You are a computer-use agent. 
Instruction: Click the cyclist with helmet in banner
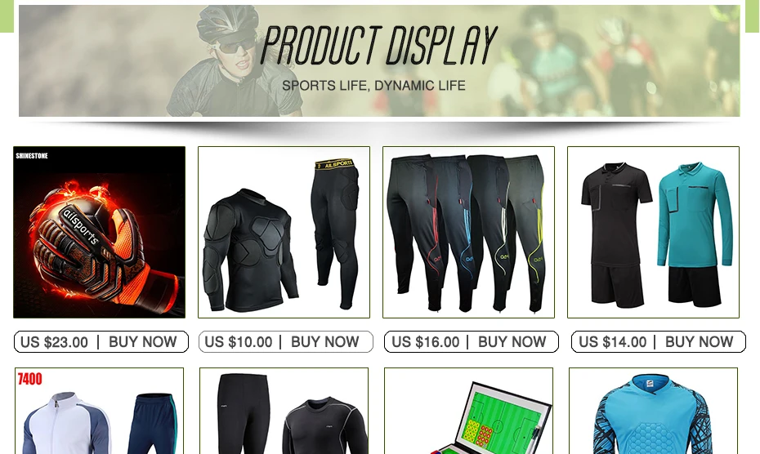234,60
